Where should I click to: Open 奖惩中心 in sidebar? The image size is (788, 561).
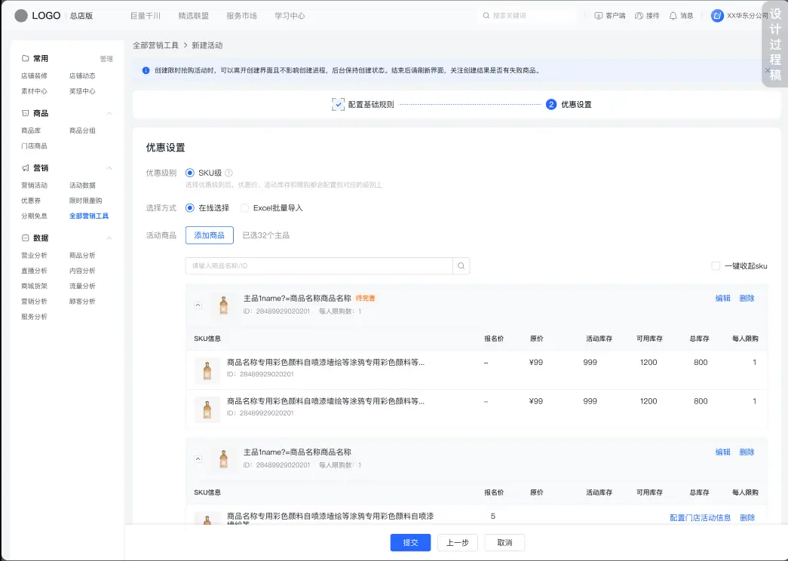(82, 91)
